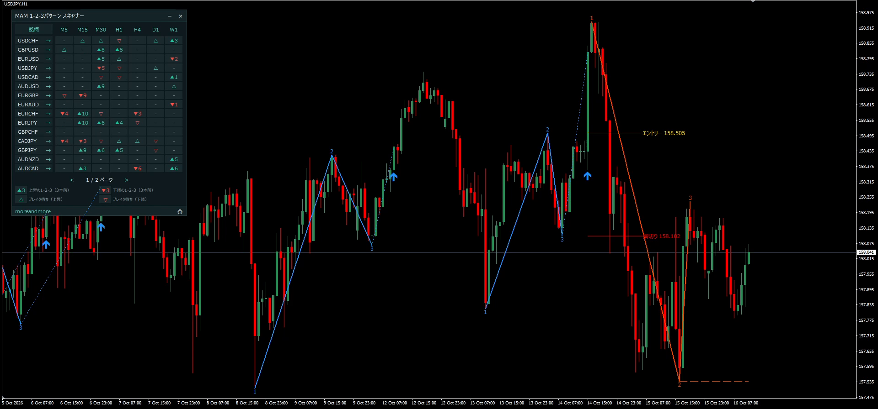
Task: Open EURCHF with its arrow icon
Action: click(48, 114)
